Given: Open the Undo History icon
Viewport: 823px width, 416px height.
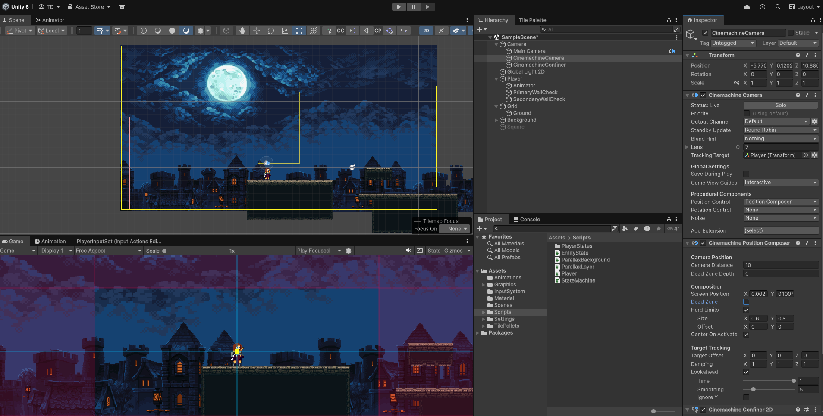Looking at the screenshot, I should (763, 7).
